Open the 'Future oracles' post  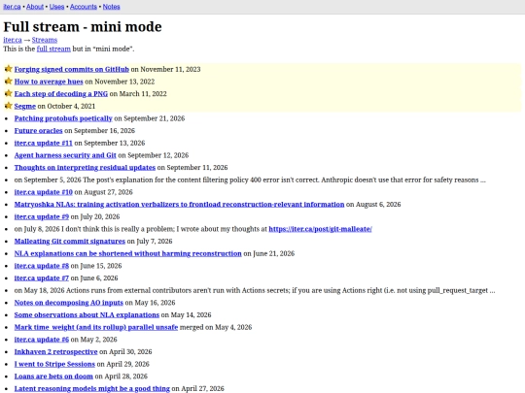click(x=38, y=131)
